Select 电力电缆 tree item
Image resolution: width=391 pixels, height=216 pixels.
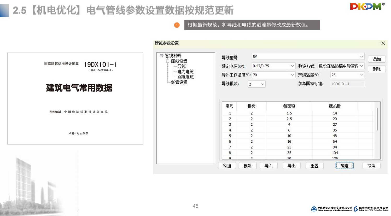pyautogui.click(x=185, y=72)
